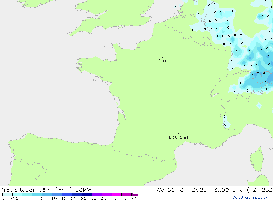Click the 15 legend scale label

coord(64,198)
